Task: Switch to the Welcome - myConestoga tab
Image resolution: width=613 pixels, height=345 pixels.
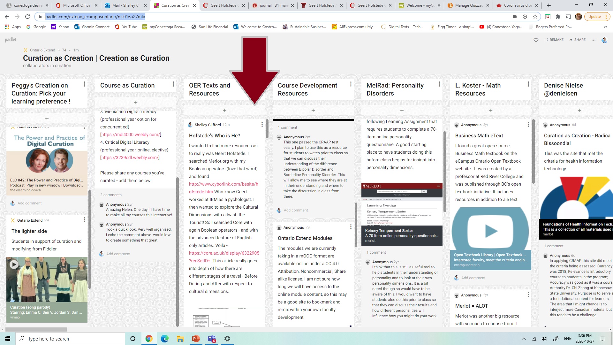Action: 420,5
